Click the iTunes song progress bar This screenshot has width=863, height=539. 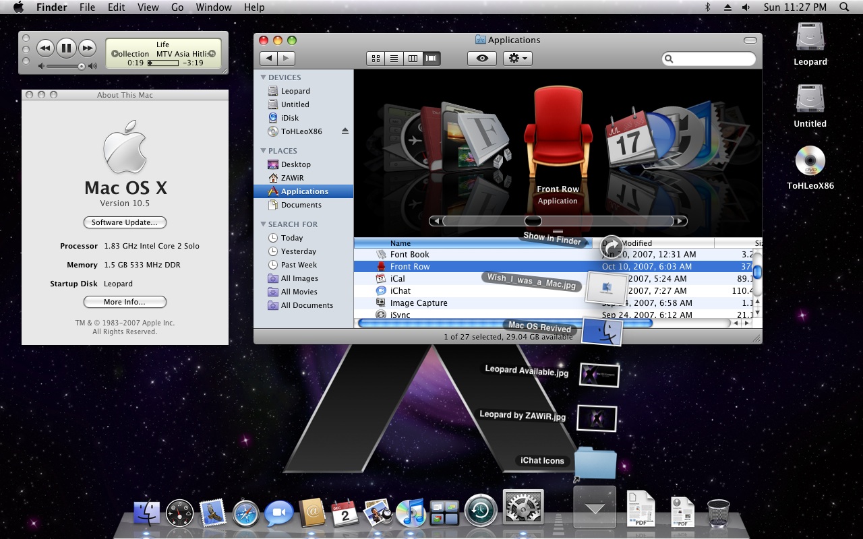(162, 63)
